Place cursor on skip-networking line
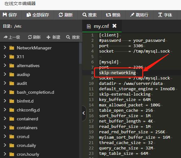This screenshot has height=158, width=181. (x=117, y=73)
